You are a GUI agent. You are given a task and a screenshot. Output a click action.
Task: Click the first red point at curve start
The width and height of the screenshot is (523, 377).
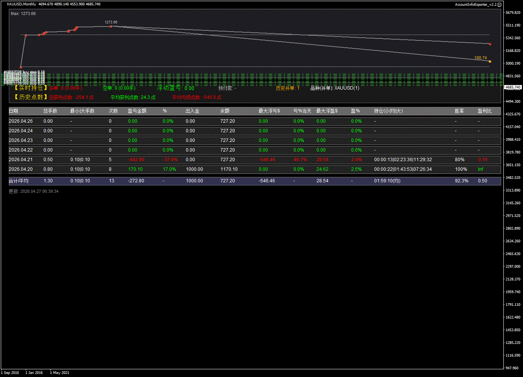[x=21, y=67]
